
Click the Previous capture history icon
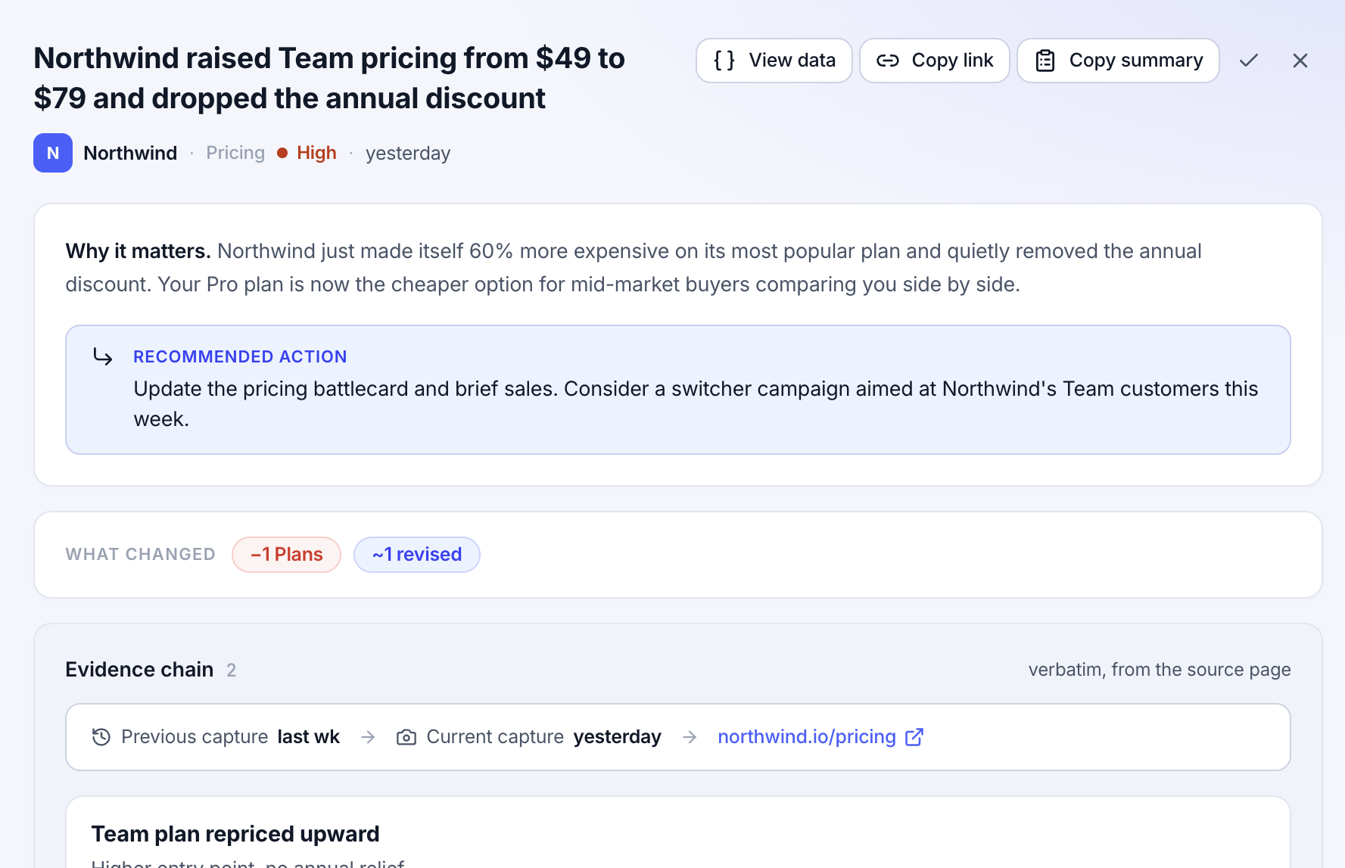pyautogui.click(x=101, y=737)
